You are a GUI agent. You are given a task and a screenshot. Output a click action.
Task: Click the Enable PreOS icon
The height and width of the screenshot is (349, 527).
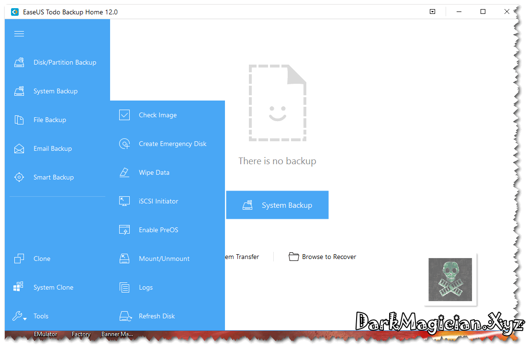(x=124, y=230)
